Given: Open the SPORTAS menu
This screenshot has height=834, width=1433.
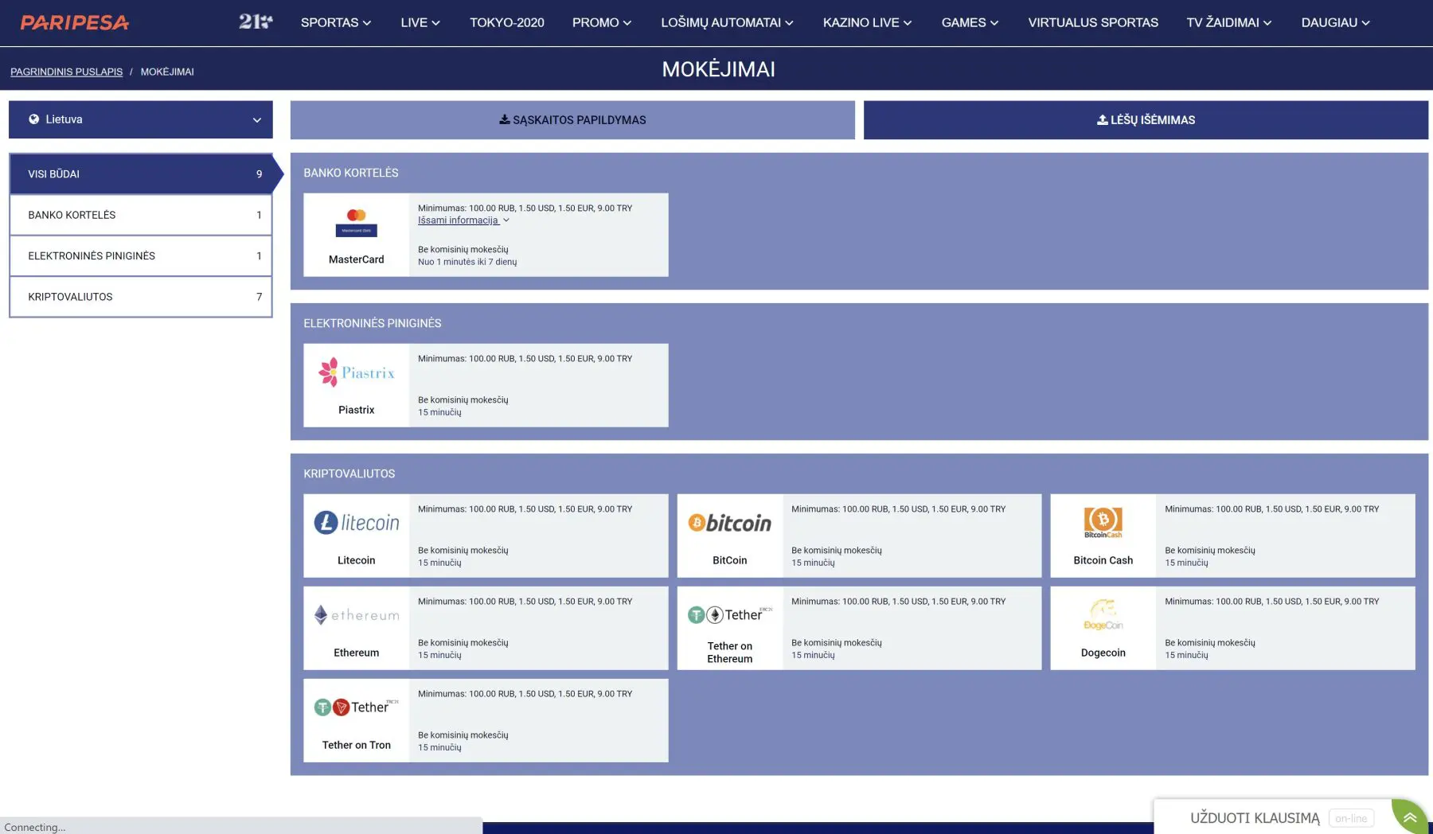Looking at the screenshot, I should coord(335,22).
